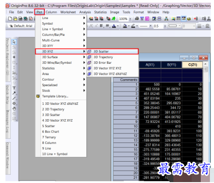Open the Plot menu
Image resolution: width=214 pixels, height=183 pixels.
[39, 12]
